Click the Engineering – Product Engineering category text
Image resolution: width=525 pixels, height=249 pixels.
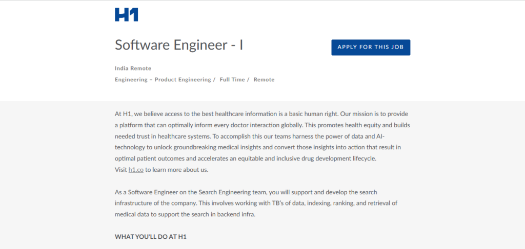pos(163,80)
